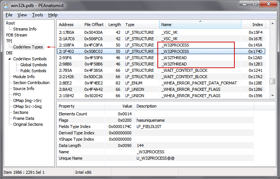Click the Description column header
Viewport: 280px width, 179px height.
pos(194,106)
